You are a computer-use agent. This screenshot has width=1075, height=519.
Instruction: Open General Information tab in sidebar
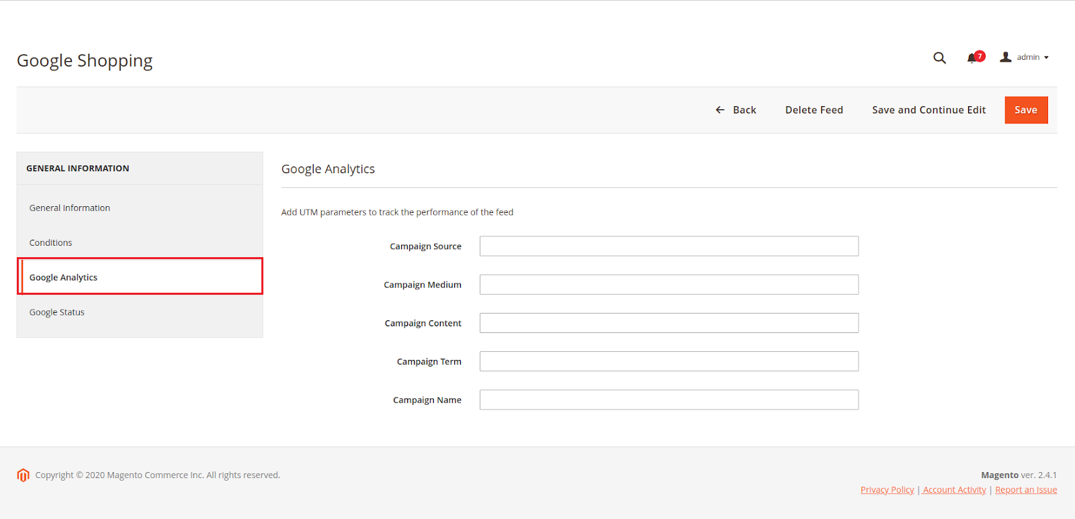pyautogui.click(x=140, y=208)
